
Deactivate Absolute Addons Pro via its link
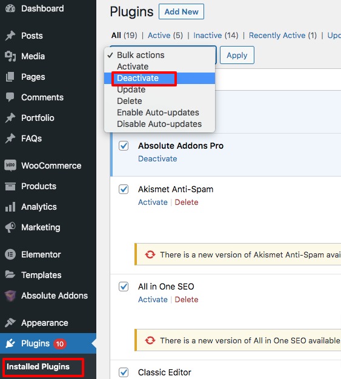[x=157, y=159]
